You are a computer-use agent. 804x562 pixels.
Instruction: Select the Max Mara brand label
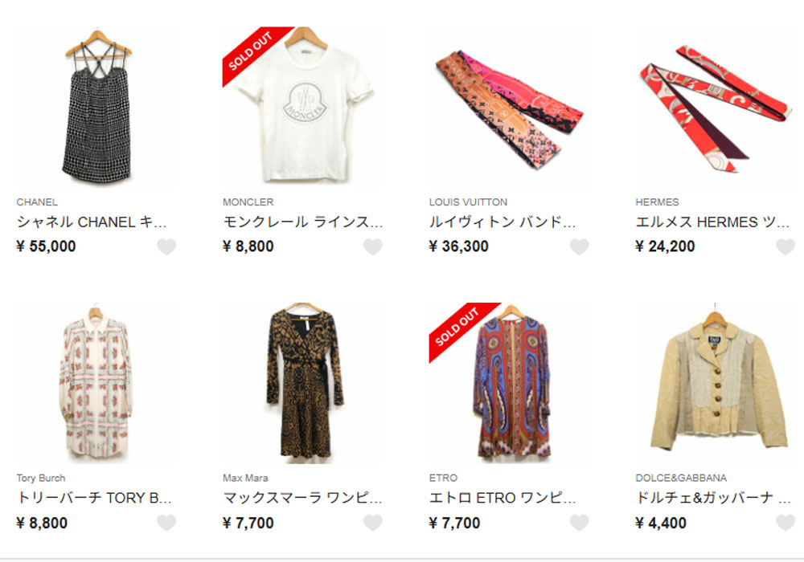(x=245, y=478)
